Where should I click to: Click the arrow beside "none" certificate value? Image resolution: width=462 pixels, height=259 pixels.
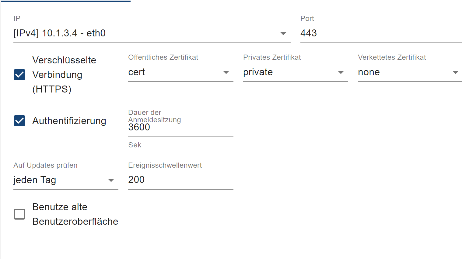click(456, 72)
